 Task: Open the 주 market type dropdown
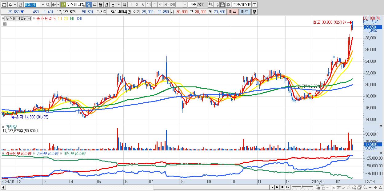(x=15, y=5)
